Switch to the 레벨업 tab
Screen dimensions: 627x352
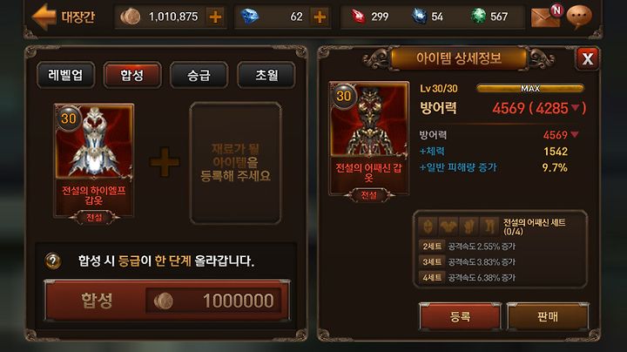[x=65, y=75]
